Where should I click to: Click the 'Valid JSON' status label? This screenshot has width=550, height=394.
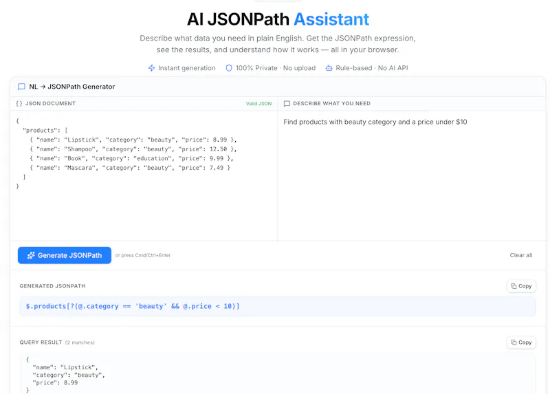(258, 104)
